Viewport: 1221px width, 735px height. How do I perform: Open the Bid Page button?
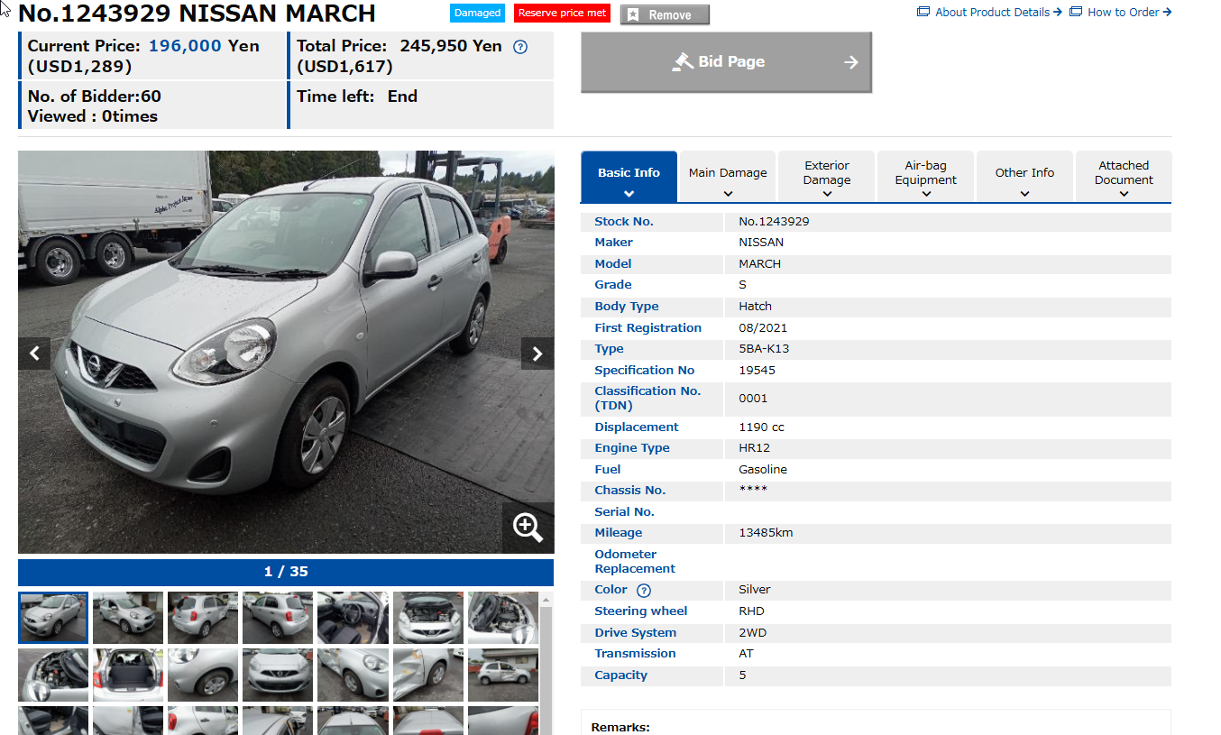[x=726, y=62]
